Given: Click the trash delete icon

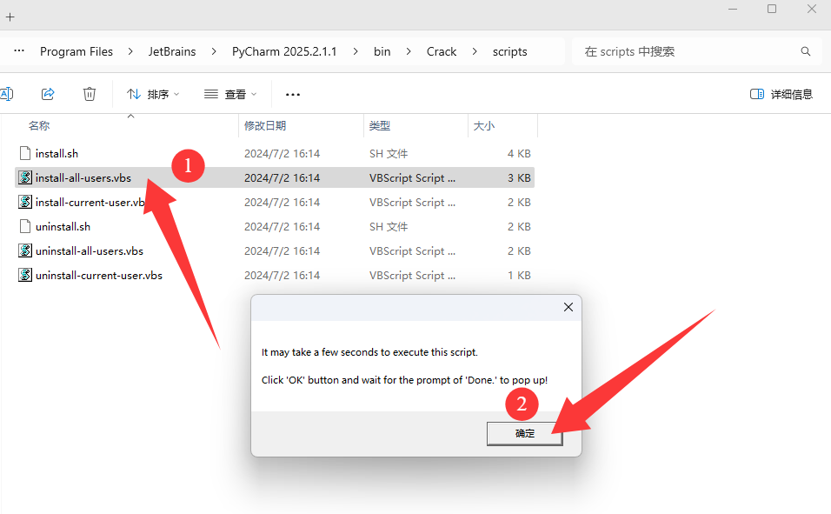Looking at the screenshot, I should [89, 94].
